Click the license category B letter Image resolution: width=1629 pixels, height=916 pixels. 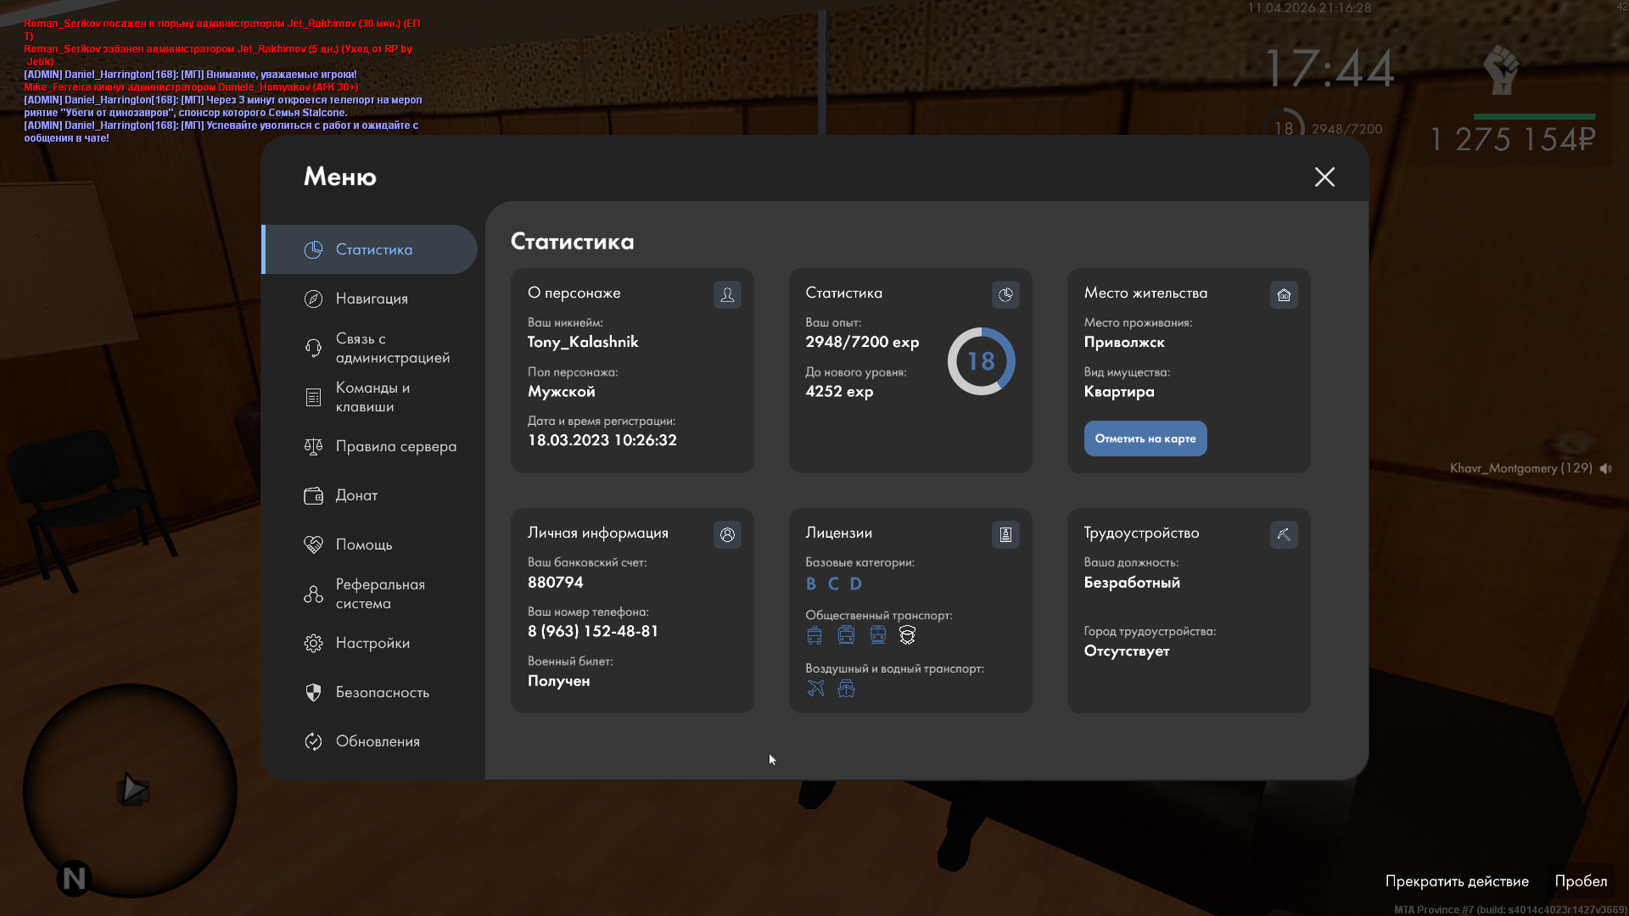coord(811,584)
